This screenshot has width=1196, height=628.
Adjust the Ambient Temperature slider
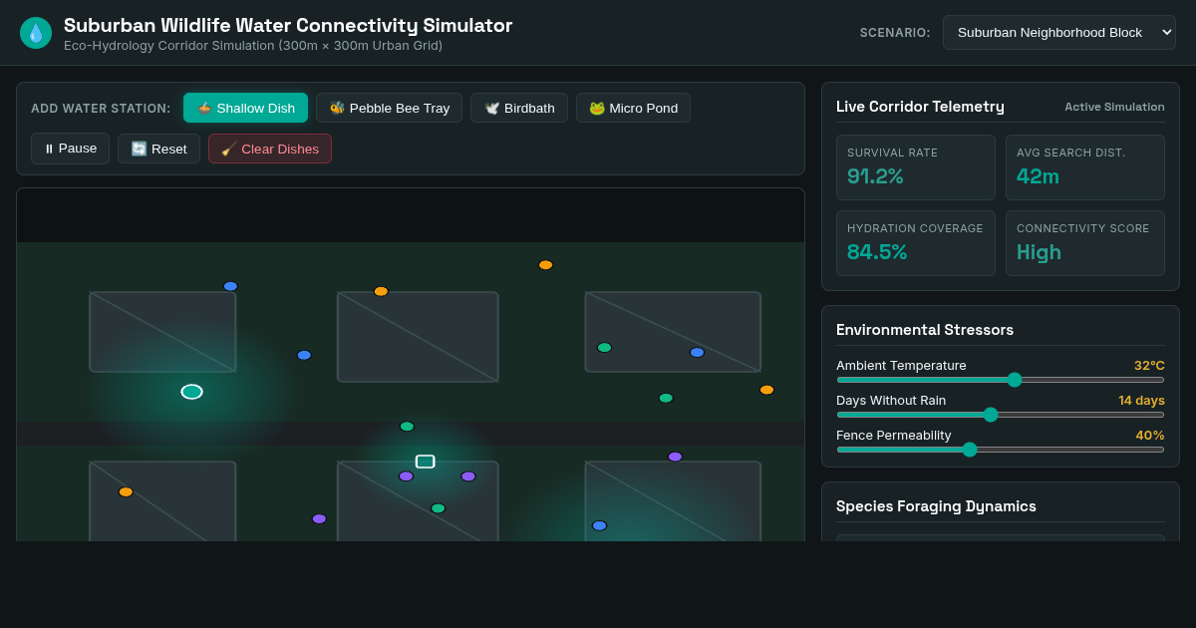click(x=1000, y=380)
